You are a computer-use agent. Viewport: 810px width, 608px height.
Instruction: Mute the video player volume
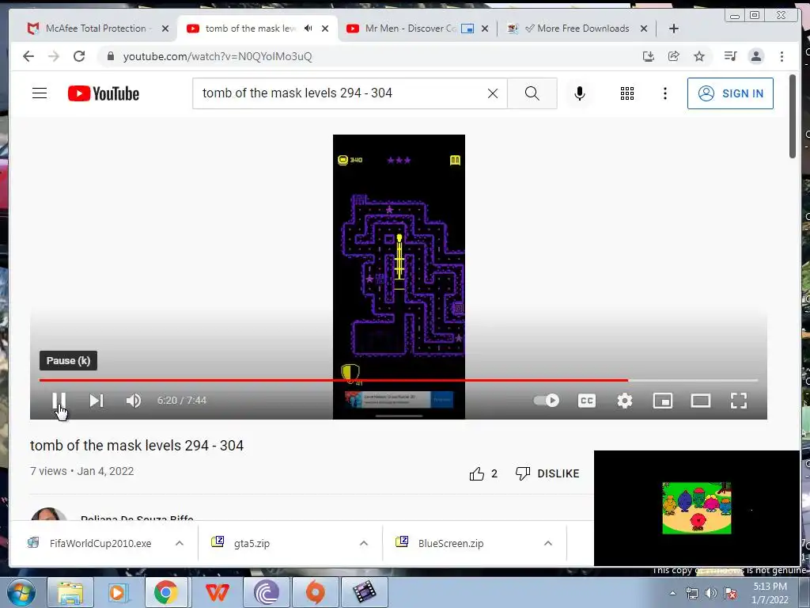[x=133, y=400]
